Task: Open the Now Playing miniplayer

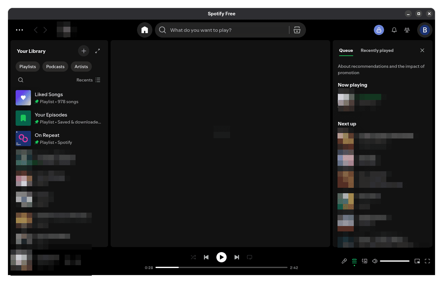Action: click(417, 261)
